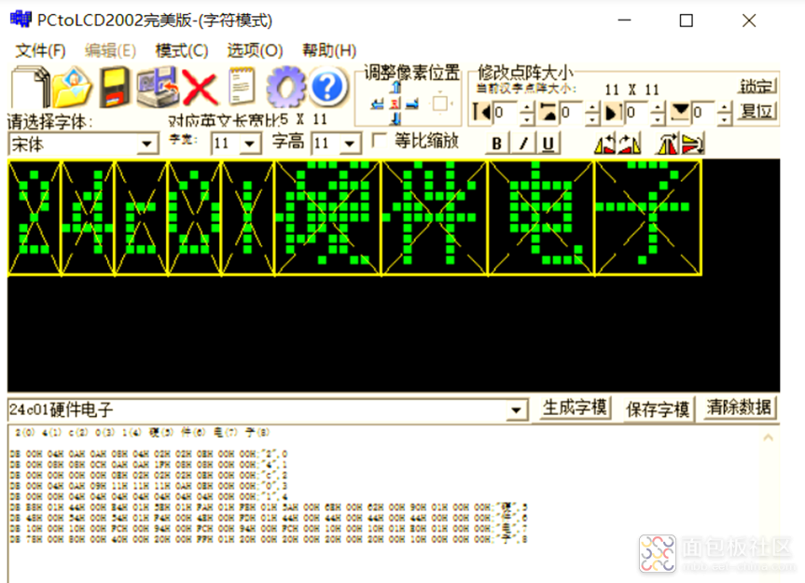Open the notepad document icon

(242, 88)
